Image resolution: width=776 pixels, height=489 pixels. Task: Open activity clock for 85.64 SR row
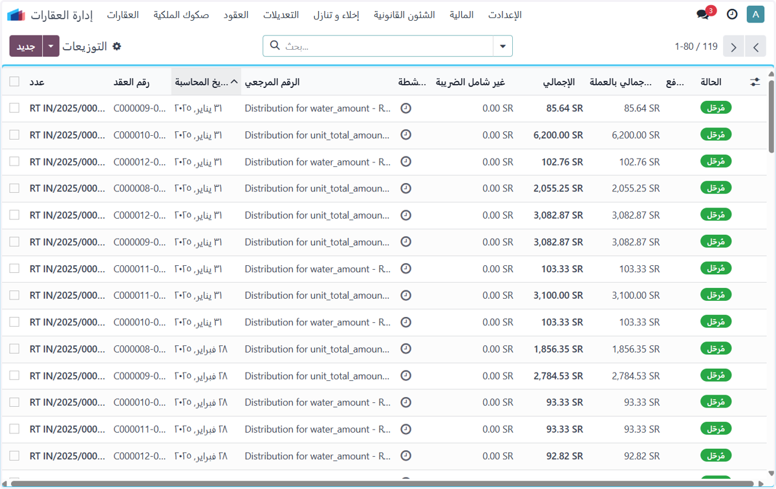tap(406, 109)
